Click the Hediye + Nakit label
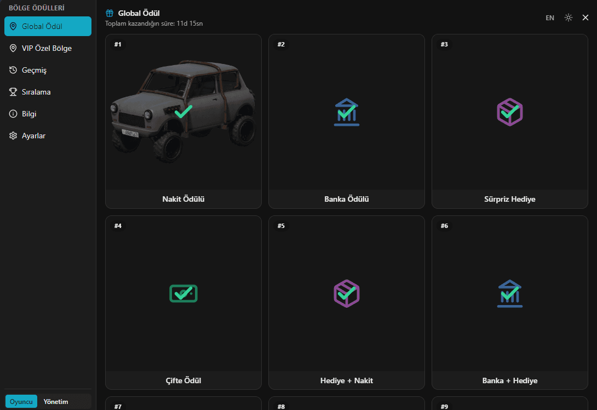 [x=347, y=380]
